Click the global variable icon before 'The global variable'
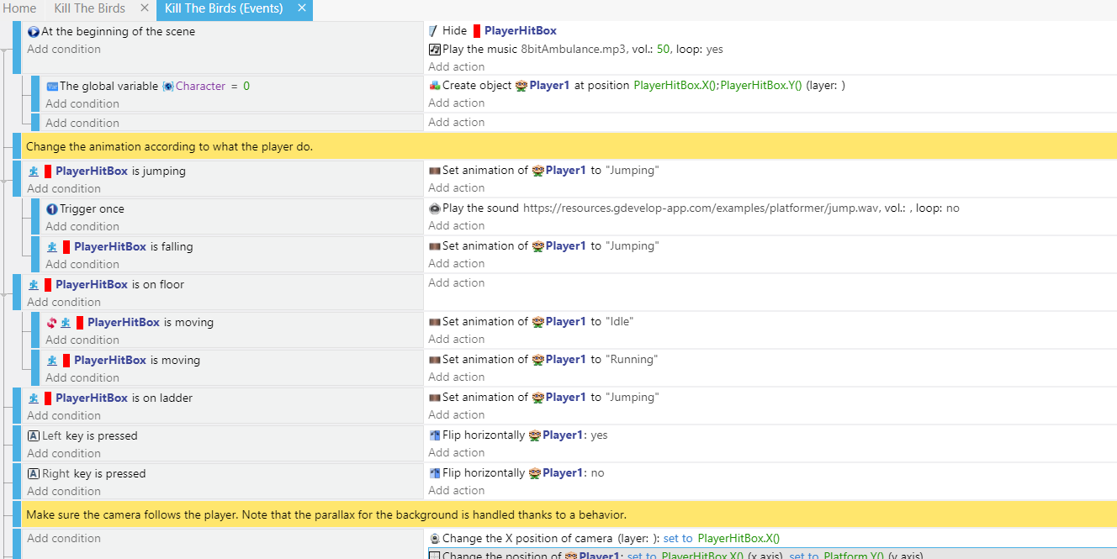The image size is (1117, 559). point(52,87)
